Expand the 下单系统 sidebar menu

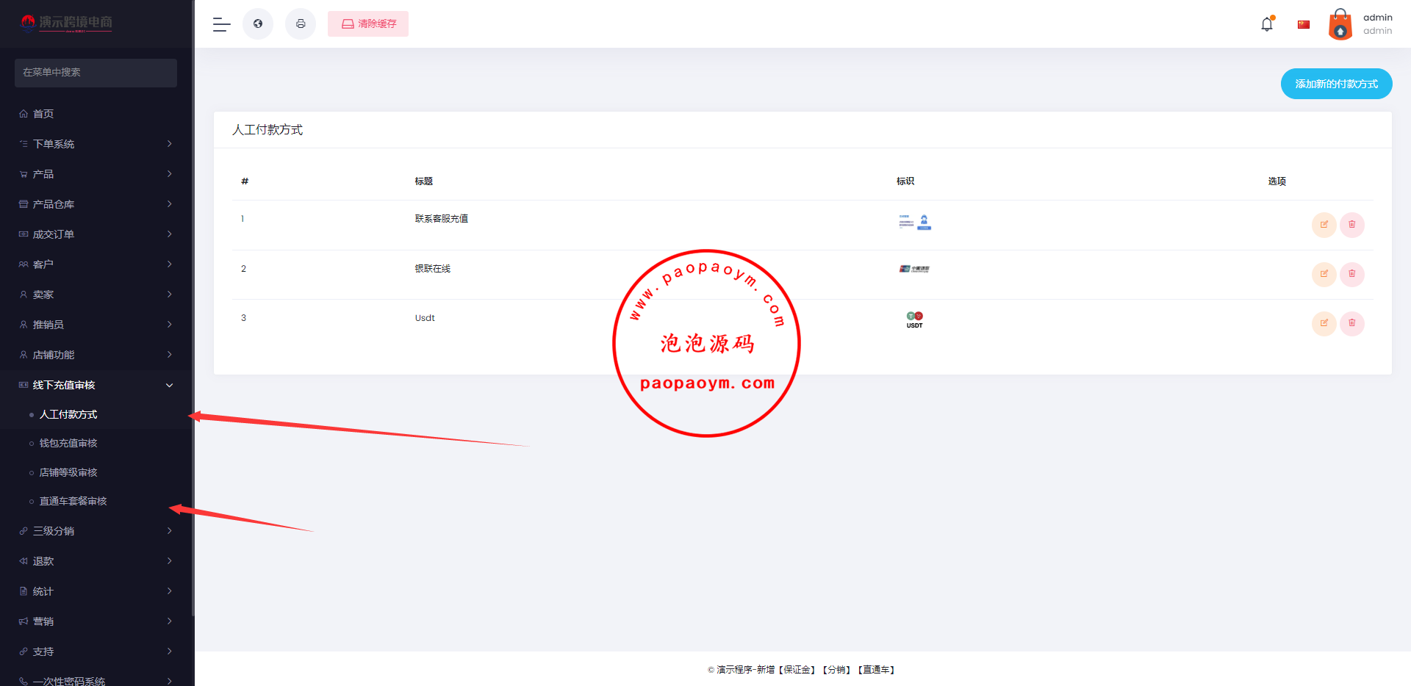[96, 144]
